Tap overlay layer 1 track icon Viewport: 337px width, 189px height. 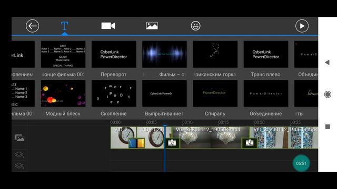coord(19,154)
